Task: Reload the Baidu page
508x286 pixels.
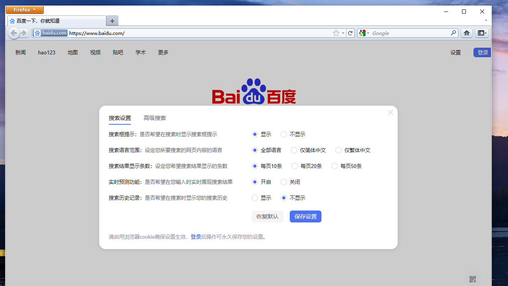Action: 350,33
